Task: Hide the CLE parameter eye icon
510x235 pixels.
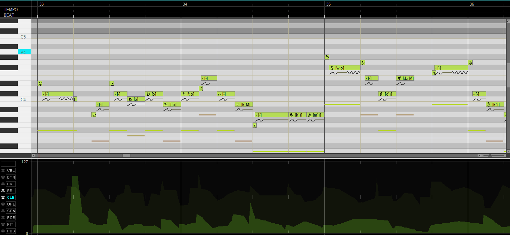Action: (x=3, y=197)
